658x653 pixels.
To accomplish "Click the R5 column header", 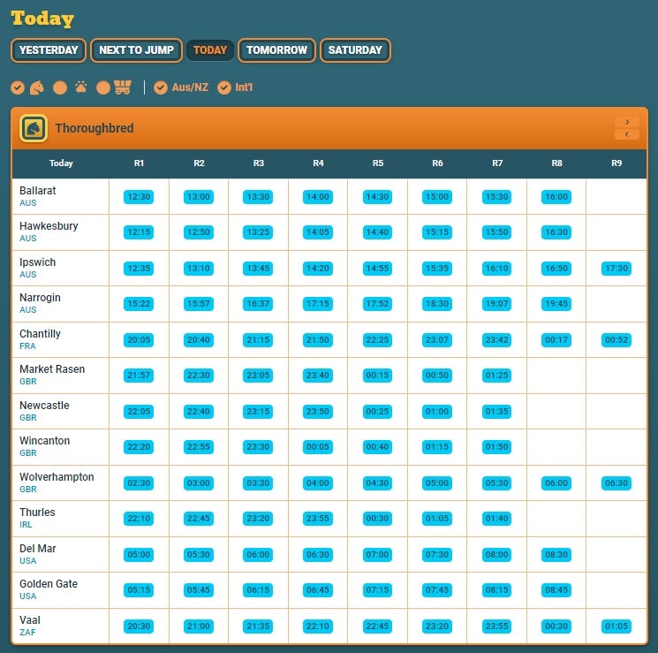I will pyautogui.click(x=378, y=163).
